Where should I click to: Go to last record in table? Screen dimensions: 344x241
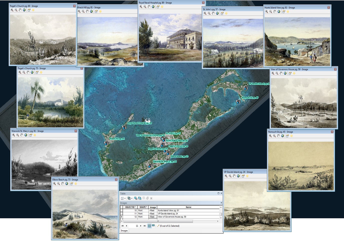(145, 226)
